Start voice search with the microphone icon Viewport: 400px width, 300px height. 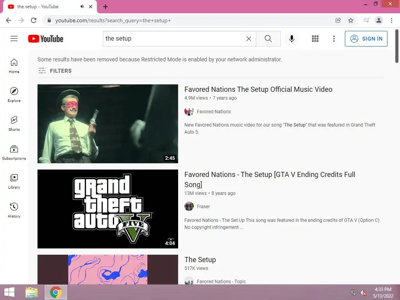pyautogui.click(x=291, y=39)
